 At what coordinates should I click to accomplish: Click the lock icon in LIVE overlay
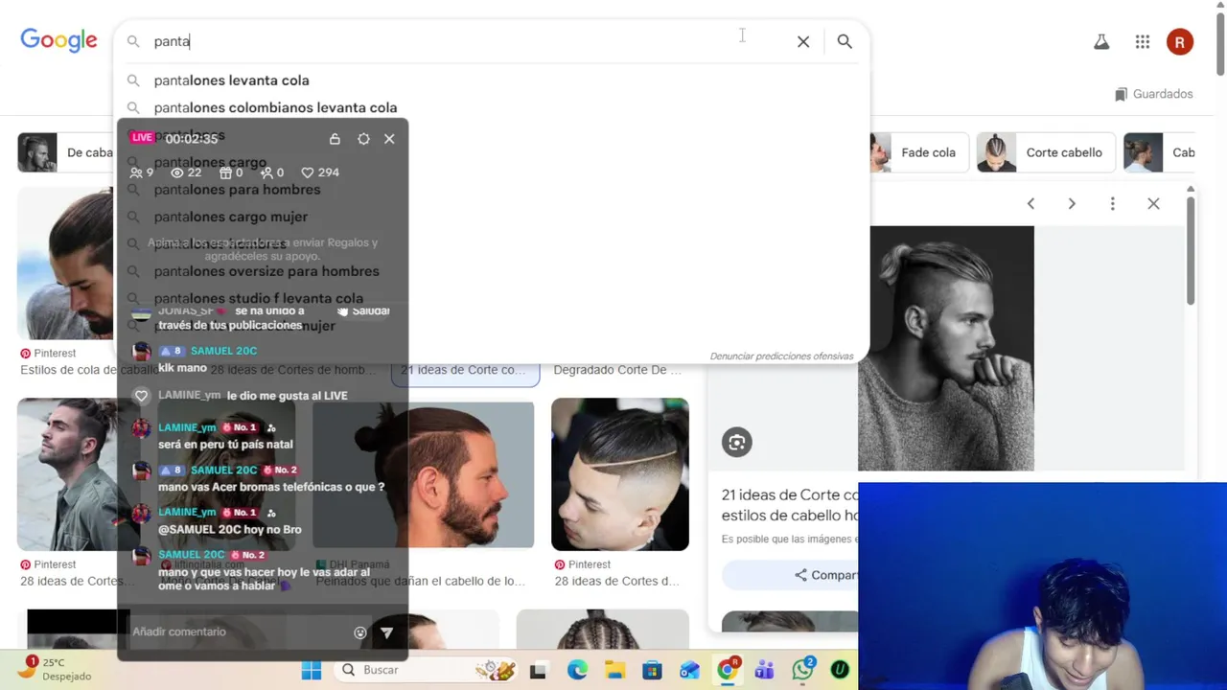[x=335, y=139]
